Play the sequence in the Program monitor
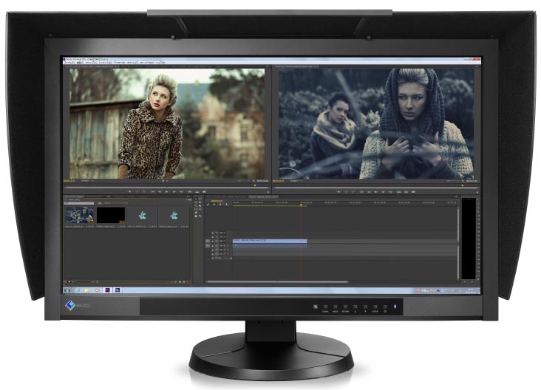Screen dimensions: 541x390 (375, 192)
